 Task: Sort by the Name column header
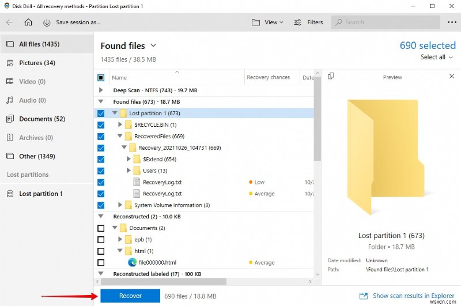[x=177, y=78]
